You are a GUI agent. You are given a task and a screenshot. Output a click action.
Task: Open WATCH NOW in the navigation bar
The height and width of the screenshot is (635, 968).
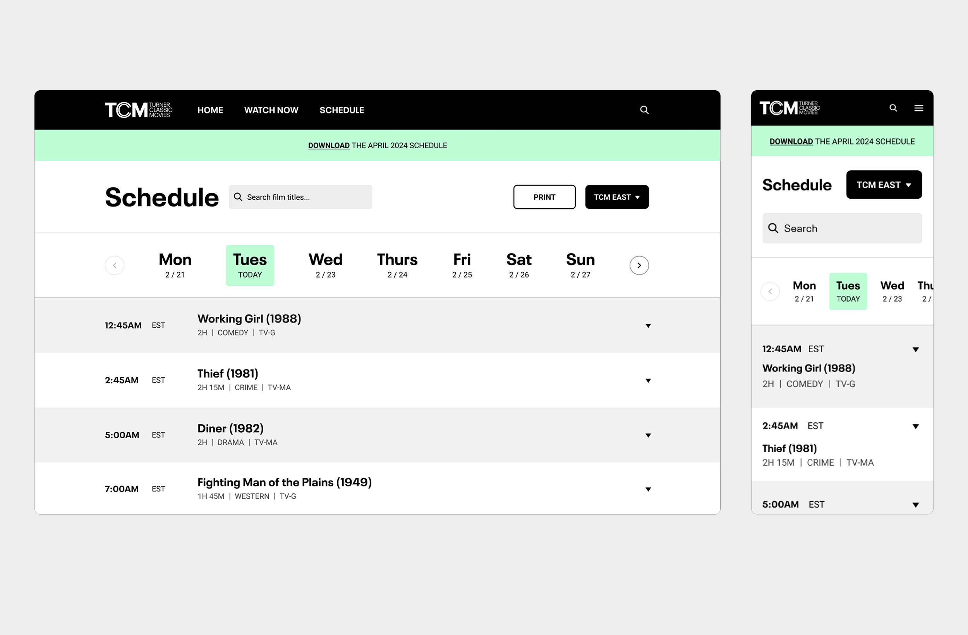(271, 110)
